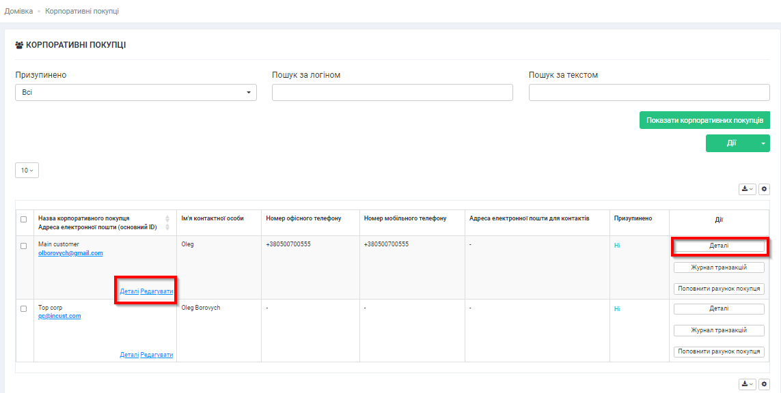Select the Top corp row checkbox

(24, 309)
